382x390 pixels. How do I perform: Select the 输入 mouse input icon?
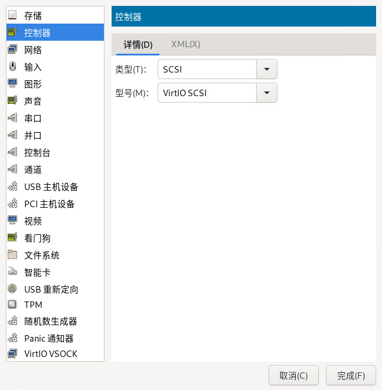pyautogui.click(x=12, y=67)
